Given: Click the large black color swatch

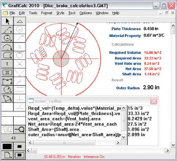Looking at the screenshot, I should click(7, 147).
